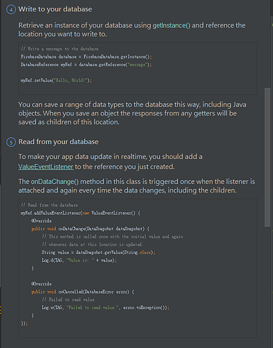Viewport: 273px width, 348px height.
Task: Click the addValueEventListener code line
Action: [x=81, y=213]
